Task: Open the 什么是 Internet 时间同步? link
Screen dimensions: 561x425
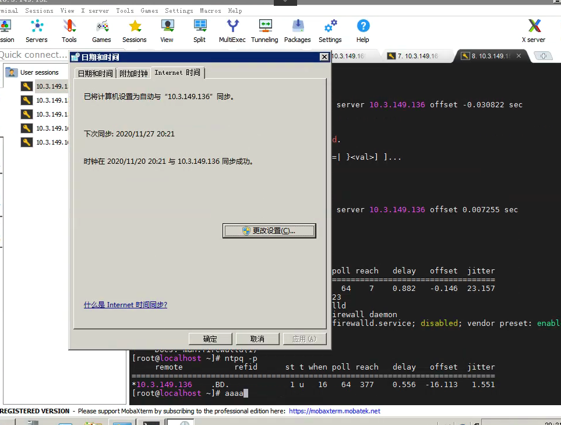Action: [x=125, y=305]
